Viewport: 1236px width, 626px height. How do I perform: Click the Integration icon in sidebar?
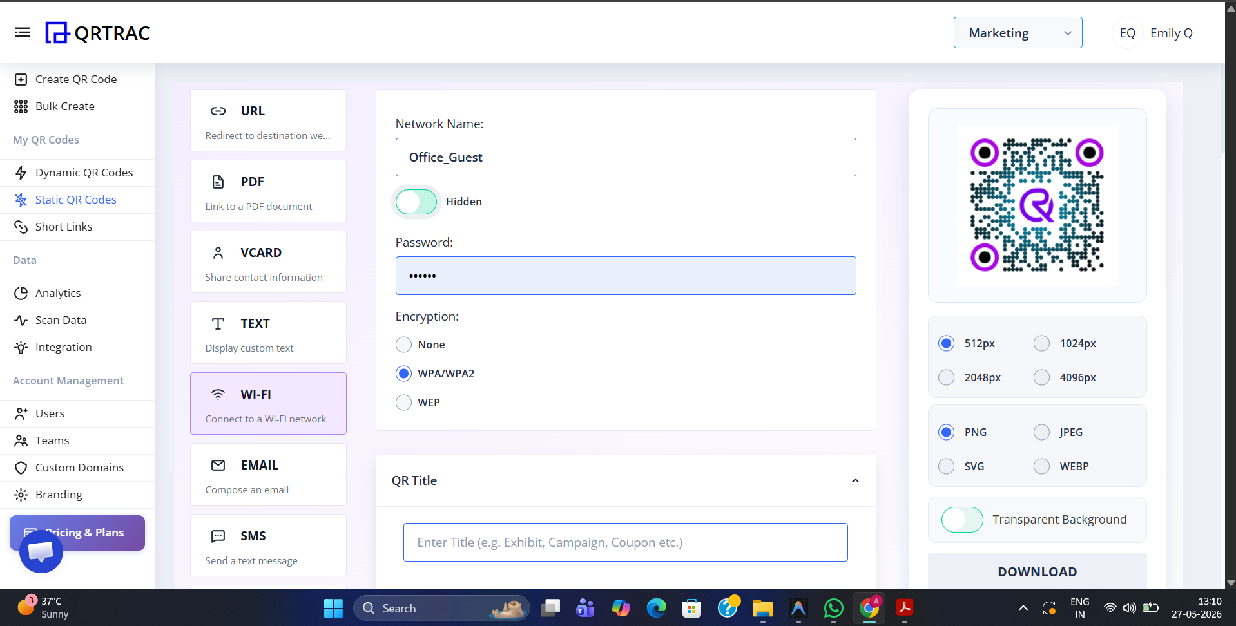pyautogui.click(x=21, y=347)
